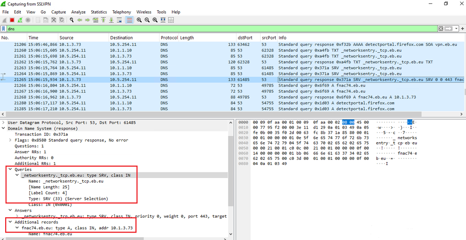Toggle auto-scroll during live capture
Image resolution: width=466 pixels, height=240 pixels.
119,20
